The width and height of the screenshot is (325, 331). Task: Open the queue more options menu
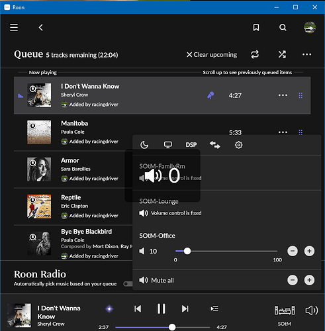click(306, 54)
